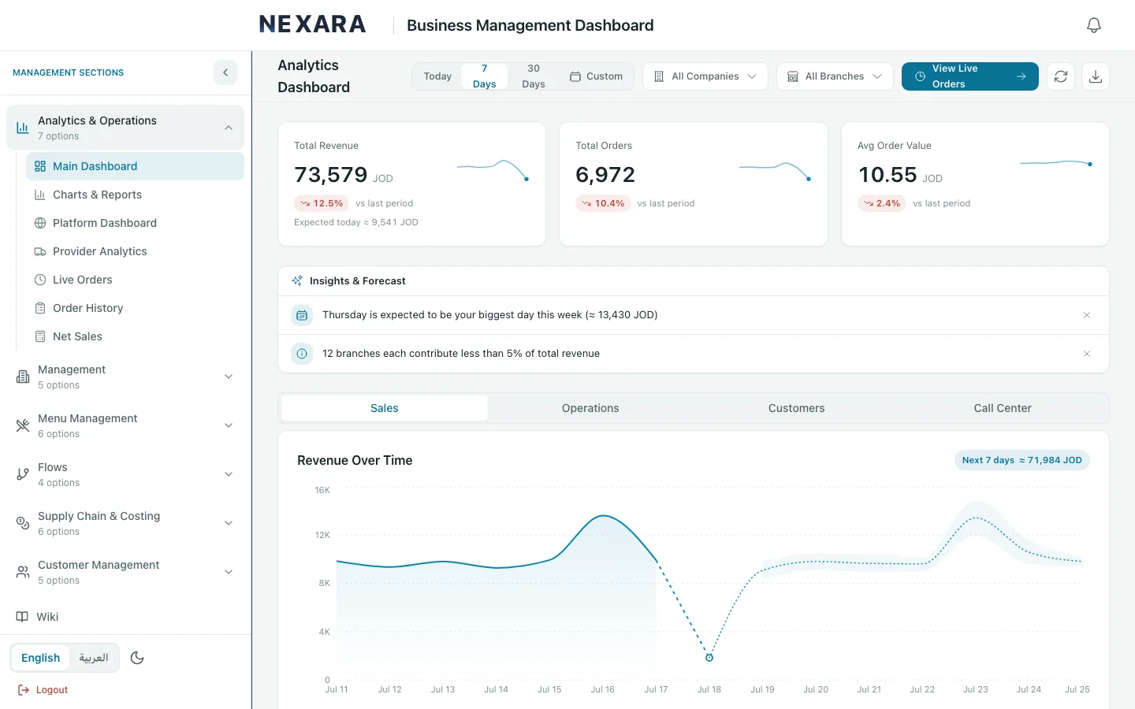Screen dimensions: 1135x709
Task: Click View Live Orders button
Action: pyautogui.click(x=970, y=76)
